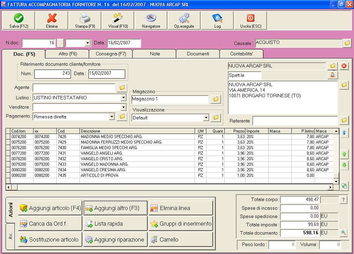Click the Referente input field

tap(295, 121)
